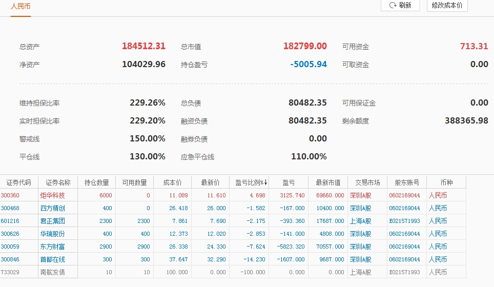Click the 证券名称 column header
The height and width of the screenshot is (287, 494).
pos(58,182)
